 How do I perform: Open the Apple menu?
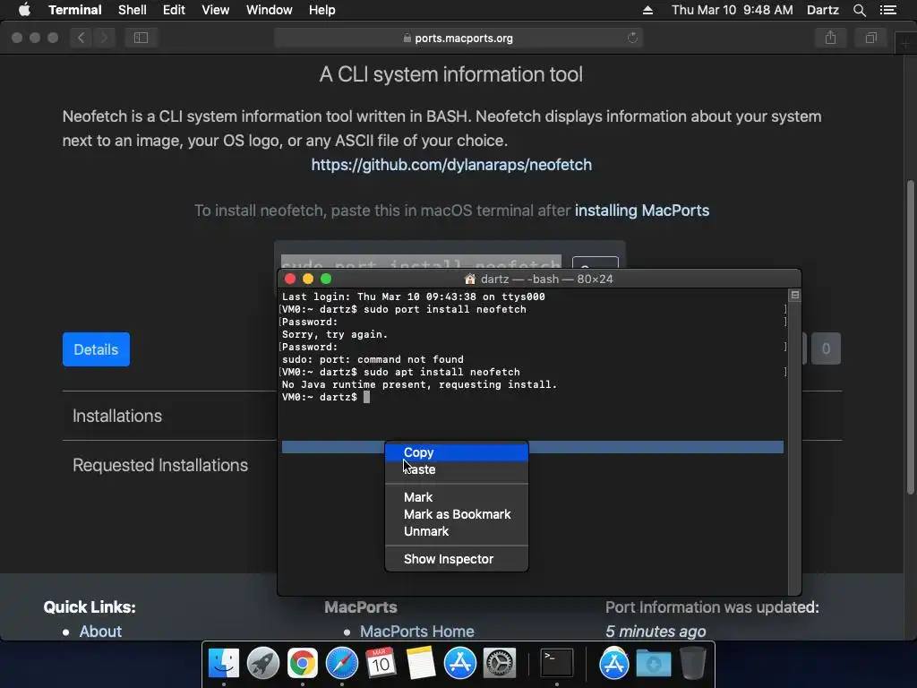point(24,10)
